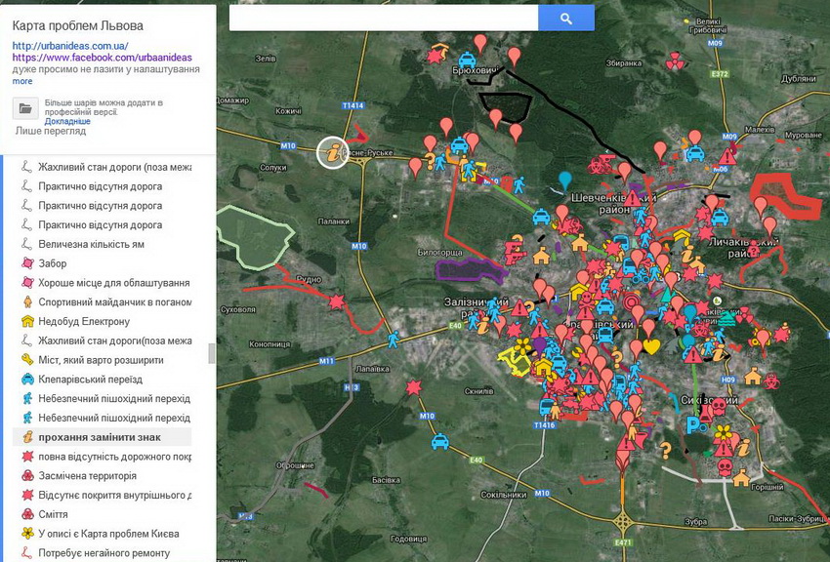Viewport: 830px width, 562px height.
Task: Click the T1416 road shield
Action: click(545, 425)
